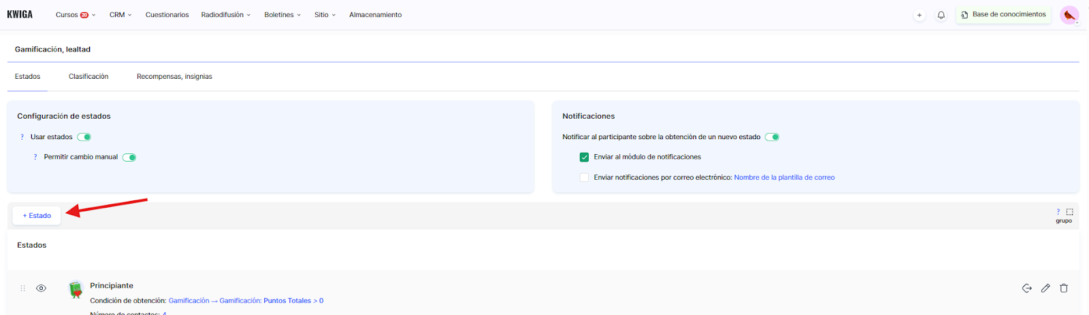Toggle visibility eye for Principiante status
Viewport: 1089px width, 315px height.
tap(42, 289)
